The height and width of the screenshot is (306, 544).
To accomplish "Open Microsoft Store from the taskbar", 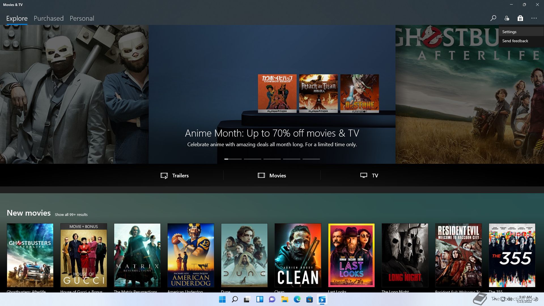I will pyautogui.click(x=309, y=299).
